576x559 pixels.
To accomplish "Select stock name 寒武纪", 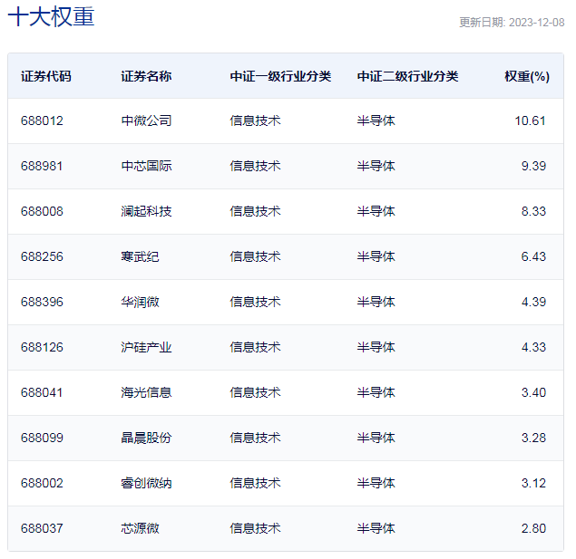I will tap(140, 256).
